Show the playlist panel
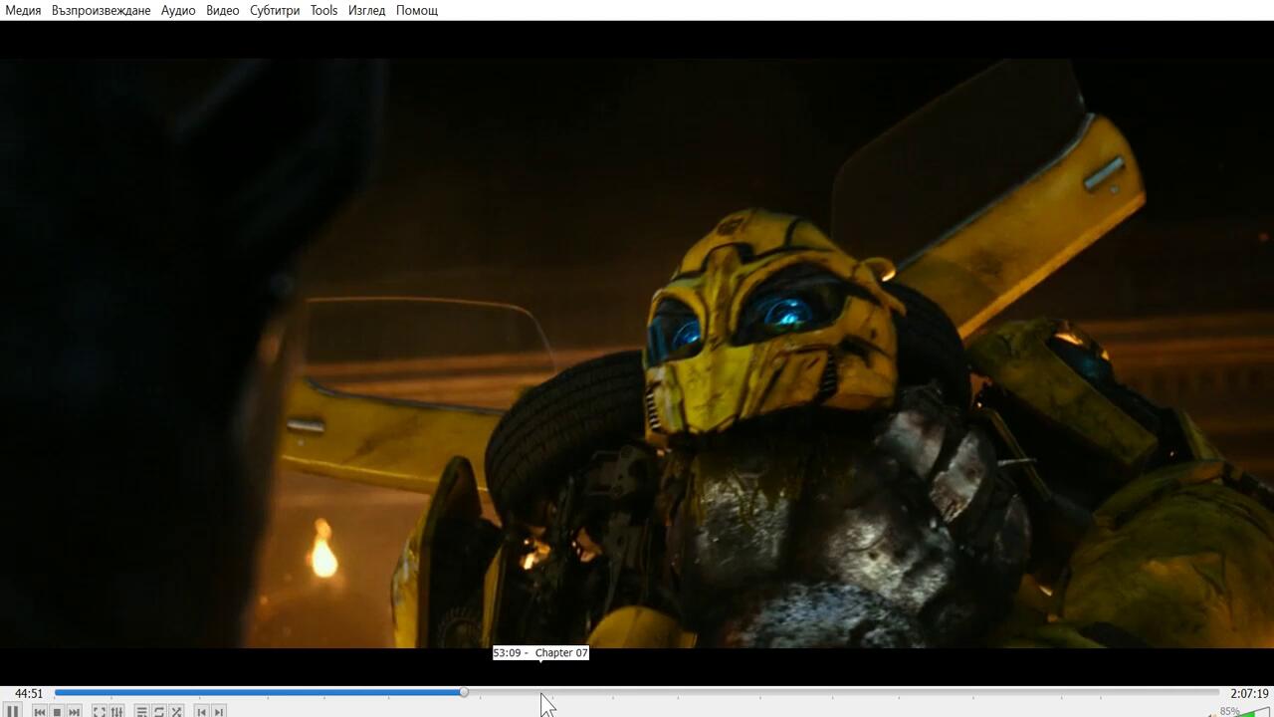Viewport: 1274px width, 717px height. 141,711
